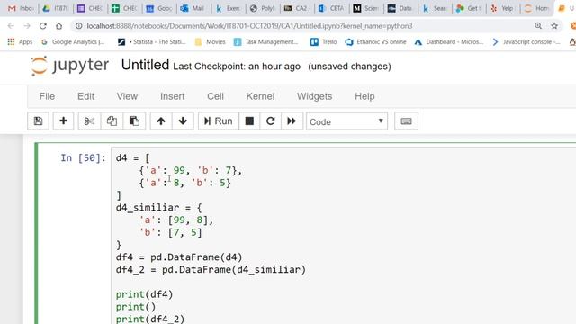The height and width of the screenshot is (324, 576).
Task: Rename the notebook title Untitled
Action: (x=145, y=65)
